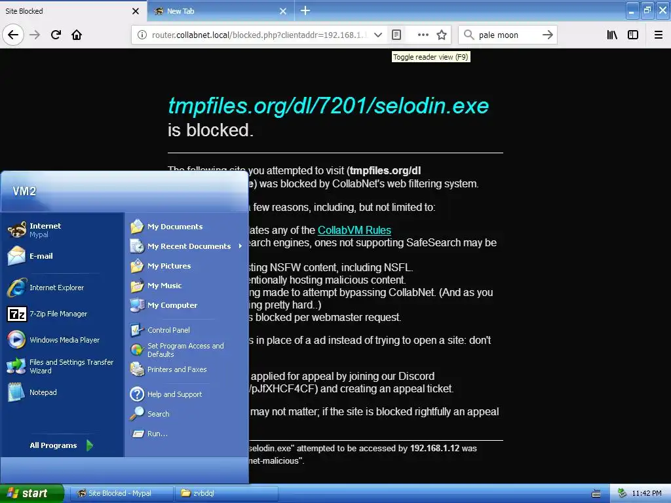Open page actions three-dot menu

(423, 35)
